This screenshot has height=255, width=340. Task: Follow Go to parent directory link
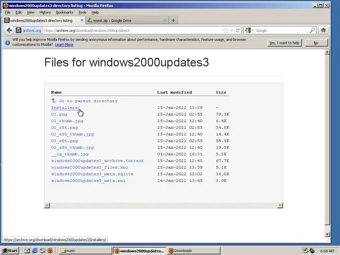(88, 101)
